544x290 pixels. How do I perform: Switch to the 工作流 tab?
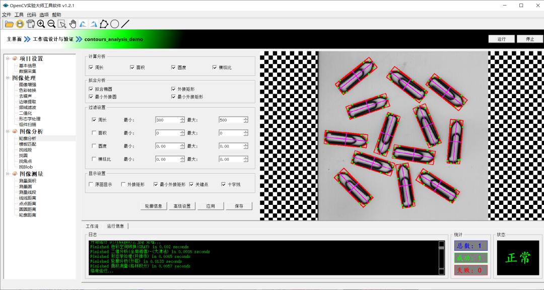(x=92, y=226)
